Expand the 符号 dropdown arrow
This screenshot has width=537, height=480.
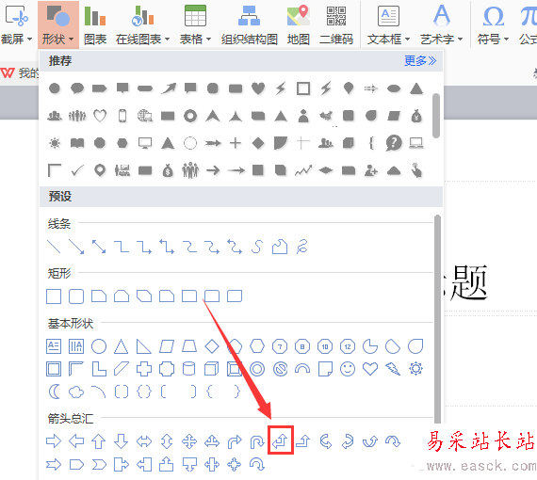(506, 39)
